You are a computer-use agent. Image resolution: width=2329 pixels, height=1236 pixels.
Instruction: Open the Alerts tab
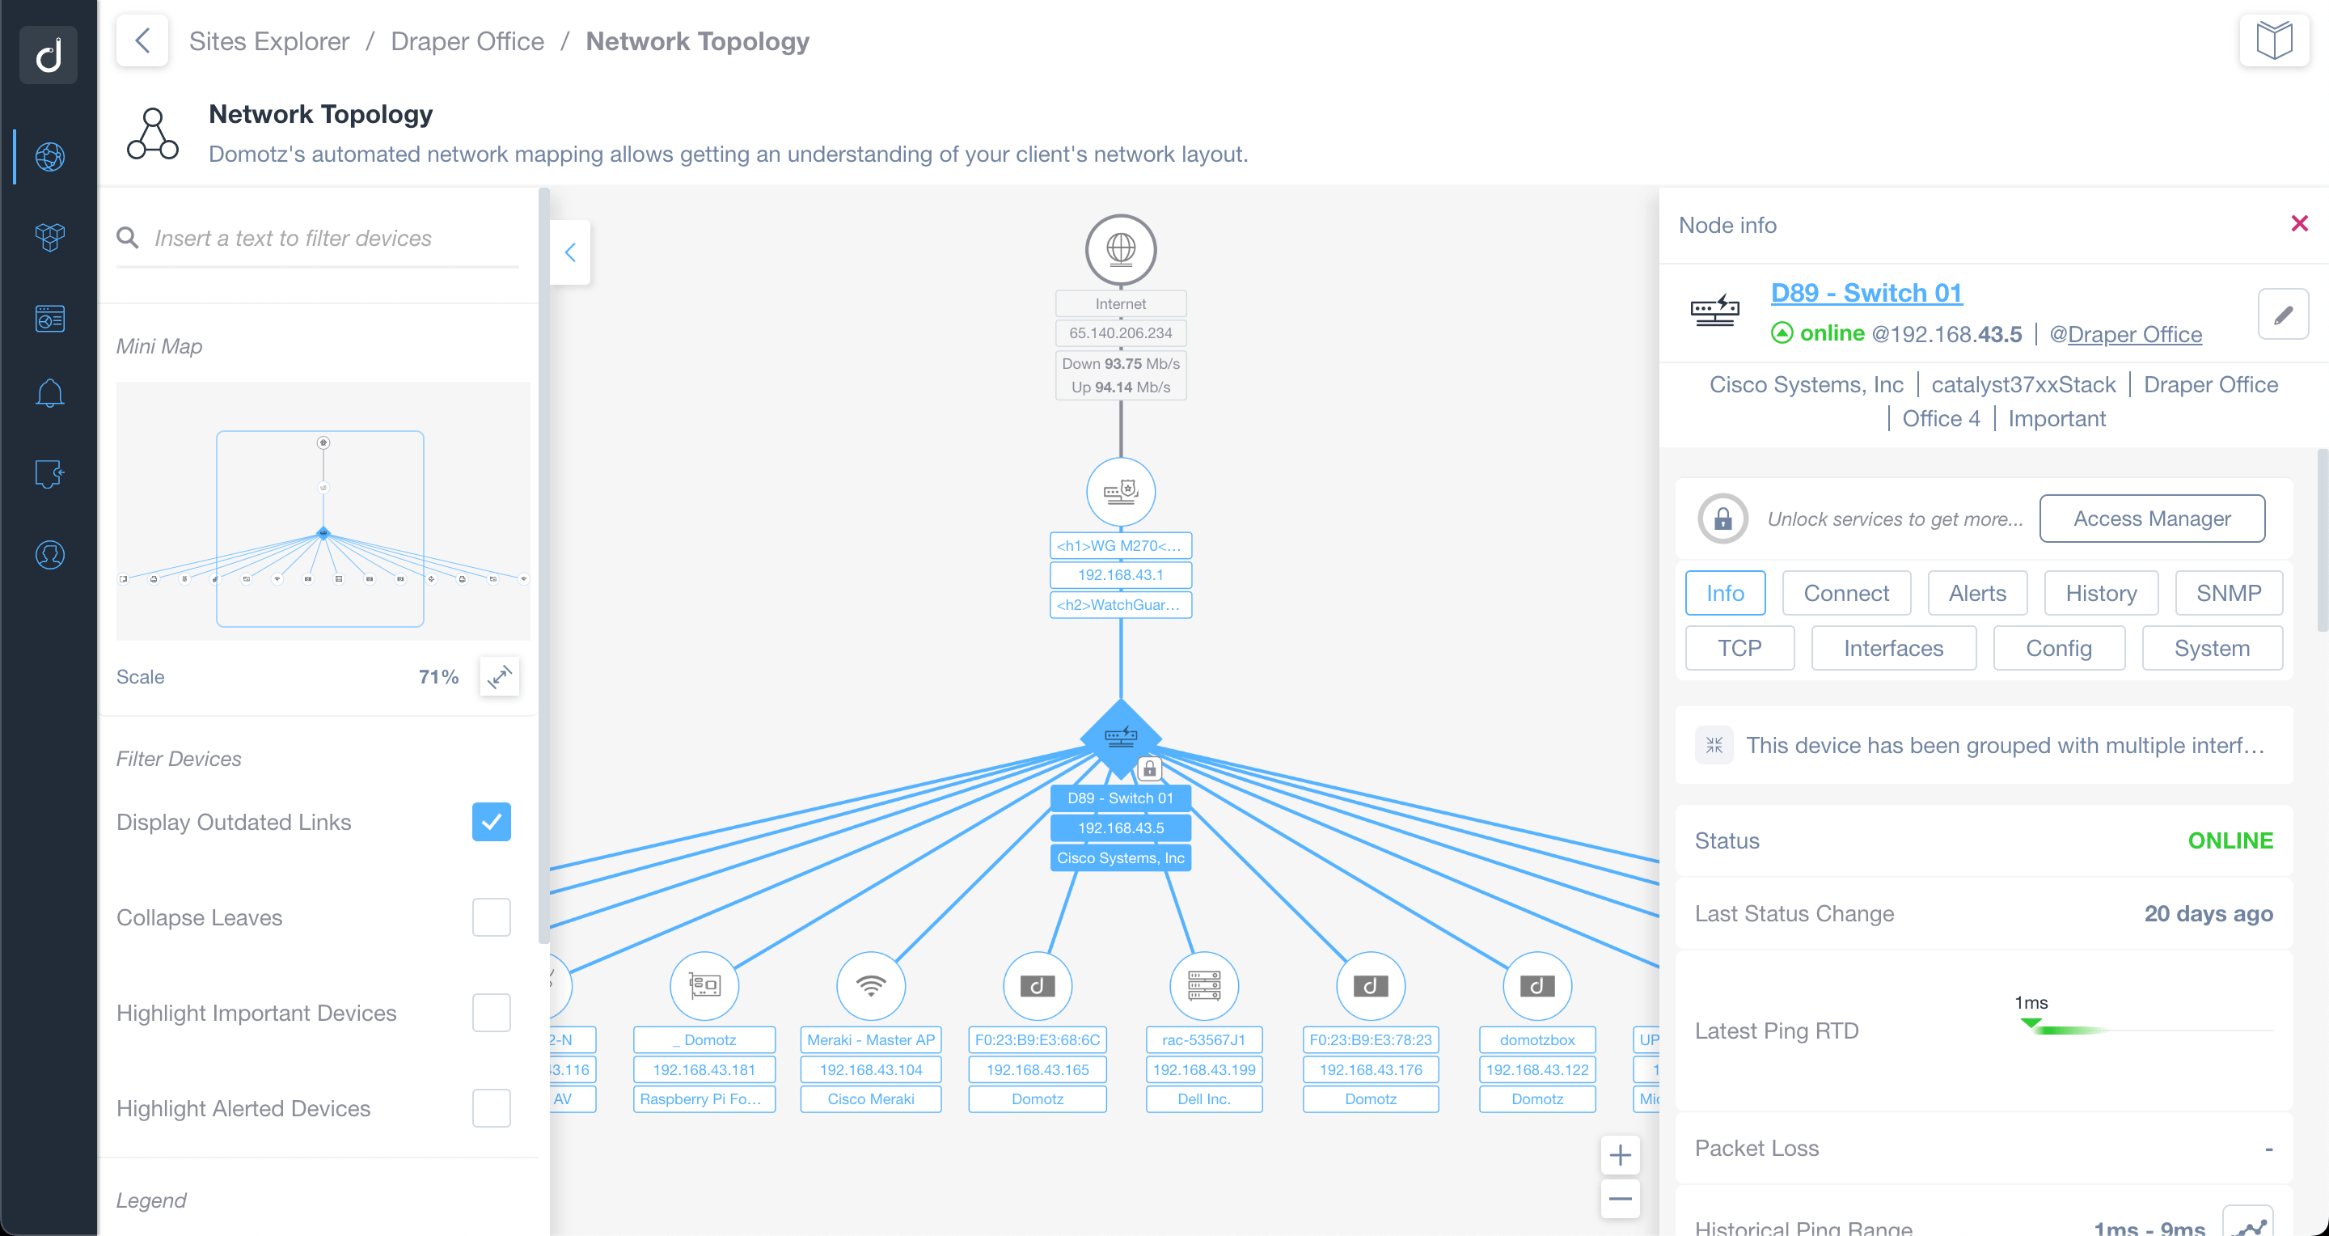(1977, 593)
